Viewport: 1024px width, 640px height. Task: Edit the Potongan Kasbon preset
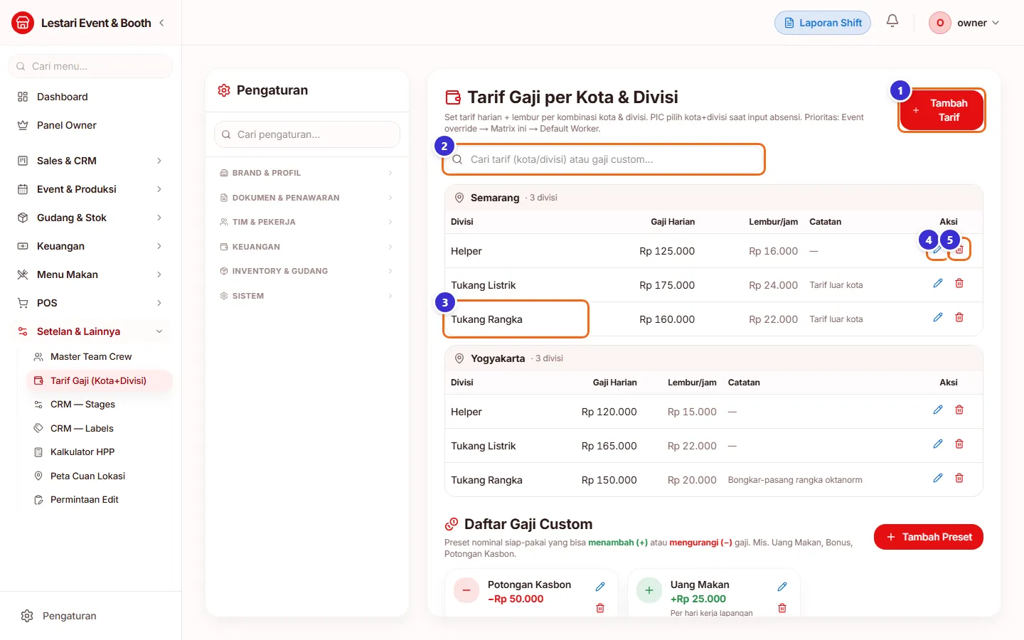600,587
